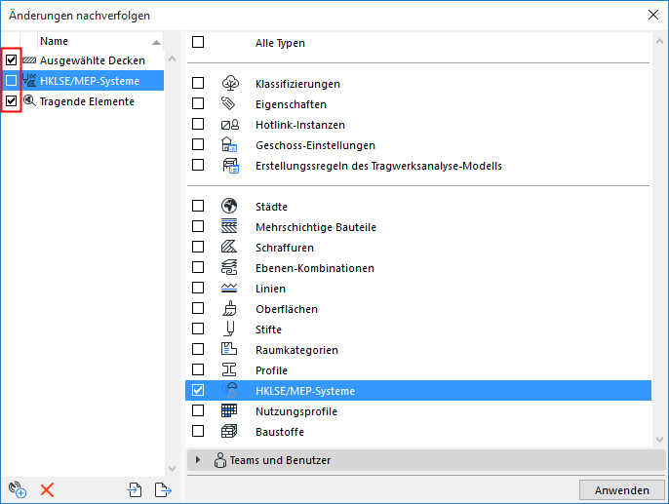Add new change-tracking filter icon
Screen dimensions: 669x504
click(x=18, y=489)
